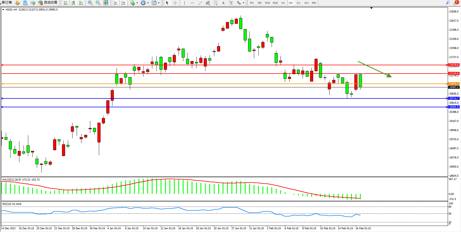461x232 pixels.
Task: Toggle the 自动交易 auto trading button
Action: coord(48,3)
